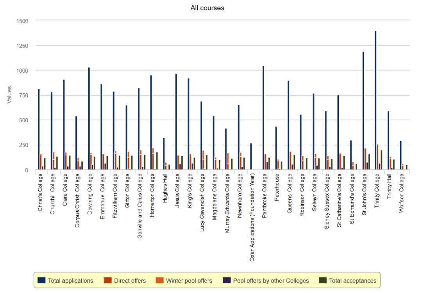This screenshot has height=293, width=422.
Task: Toggle the Total acceptances legend entry
Action: point(348,280)
